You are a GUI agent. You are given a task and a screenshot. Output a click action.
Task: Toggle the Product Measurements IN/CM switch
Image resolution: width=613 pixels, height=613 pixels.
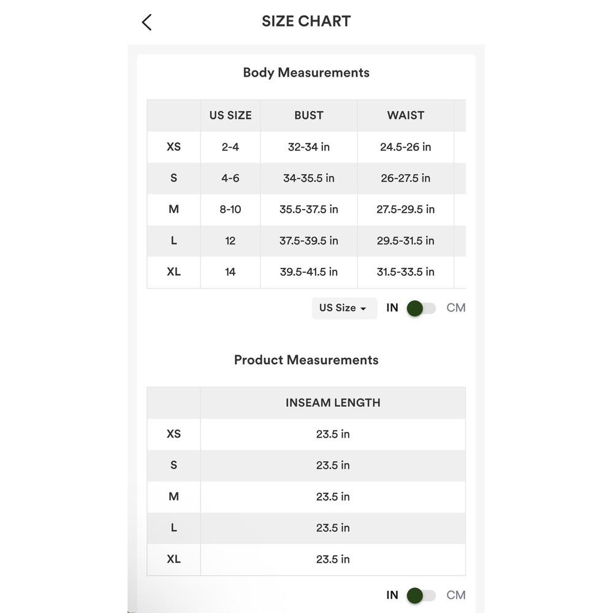[x=421, y=595]
